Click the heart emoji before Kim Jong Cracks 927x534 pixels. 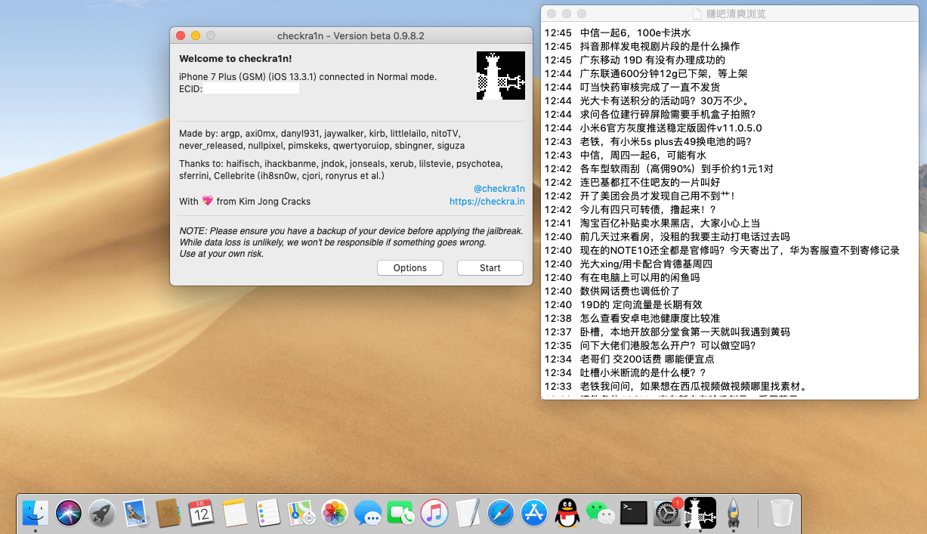pyautogui.click(x=208, y=202)
